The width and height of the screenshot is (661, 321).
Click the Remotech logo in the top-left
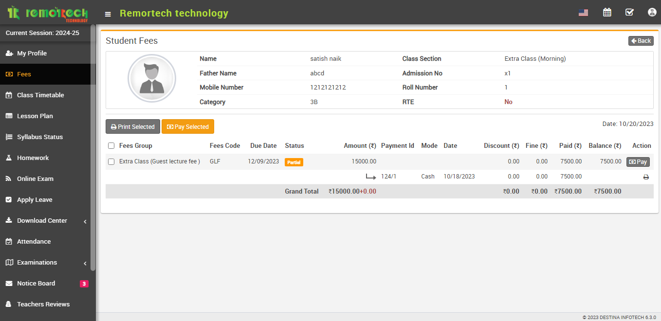tap(46, 13)
